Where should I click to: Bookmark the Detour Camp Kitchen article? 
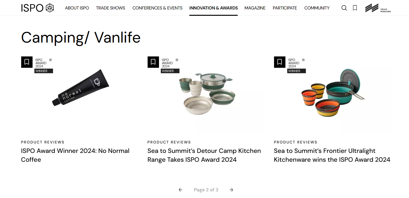point(153,62)
